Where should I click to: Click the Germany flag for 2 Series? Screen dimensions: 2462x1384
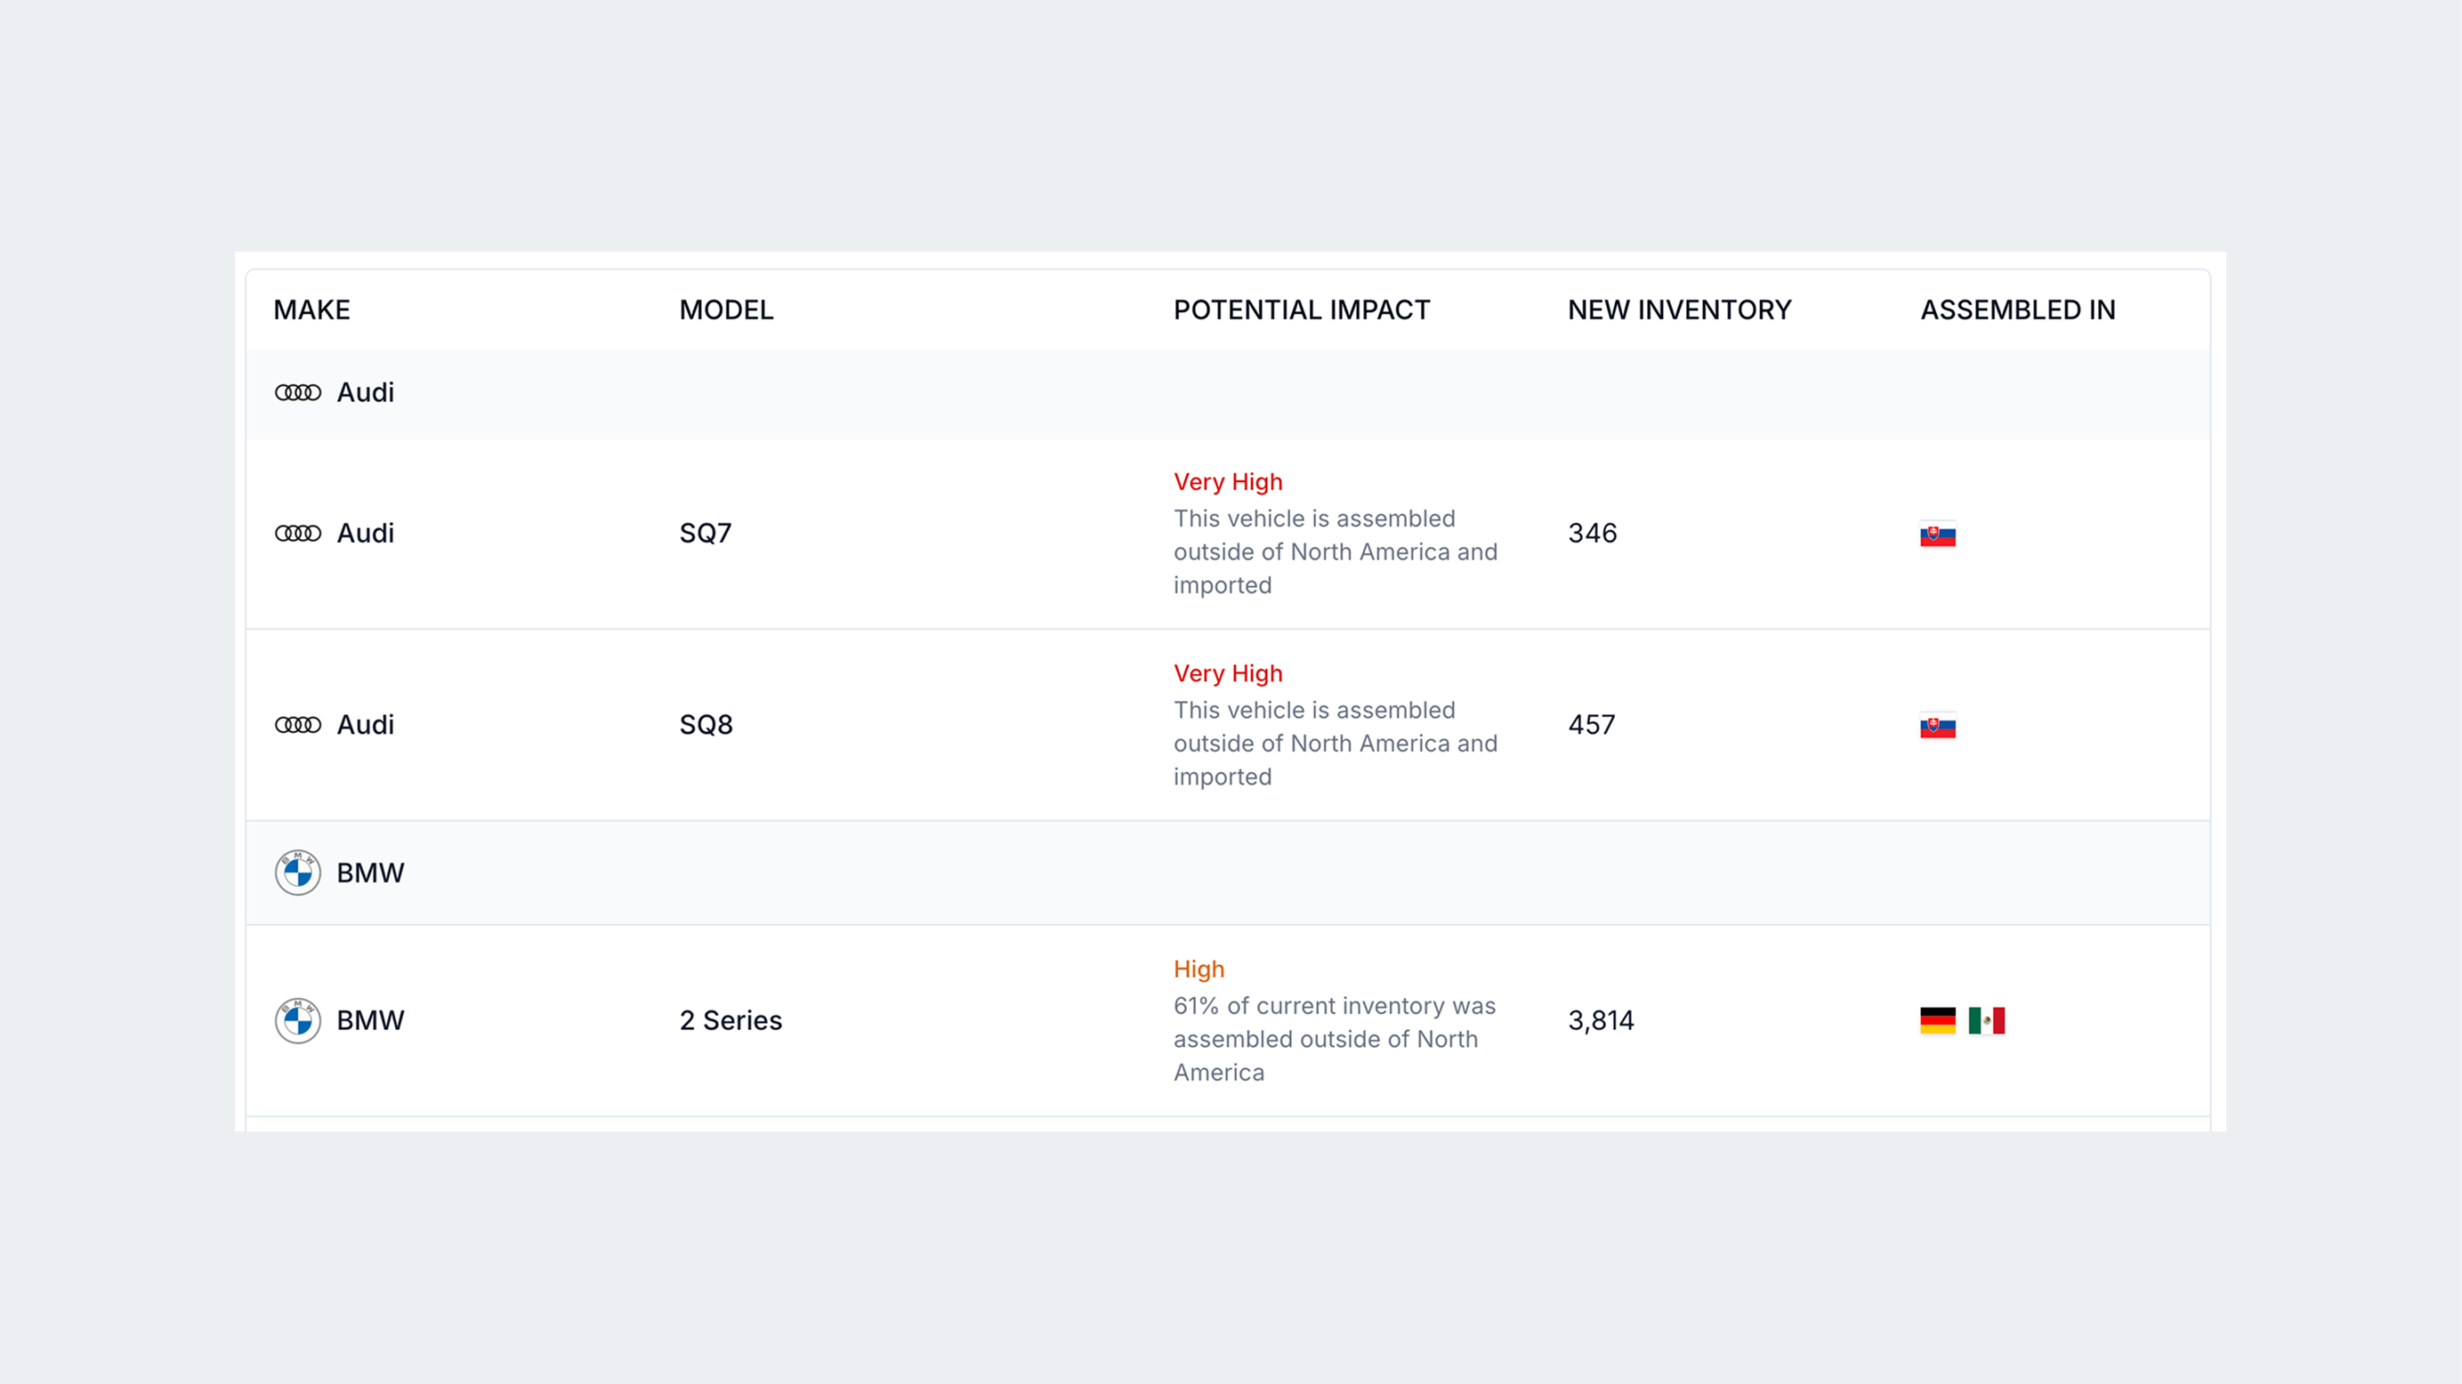[x=1937, y=1021]
